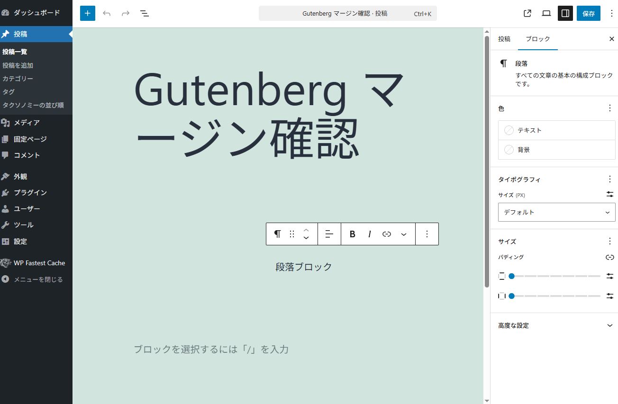Apply italic formatting to paragraph
Image resolution: width=618 pixels, height=404 pixels.
(369, 234)
